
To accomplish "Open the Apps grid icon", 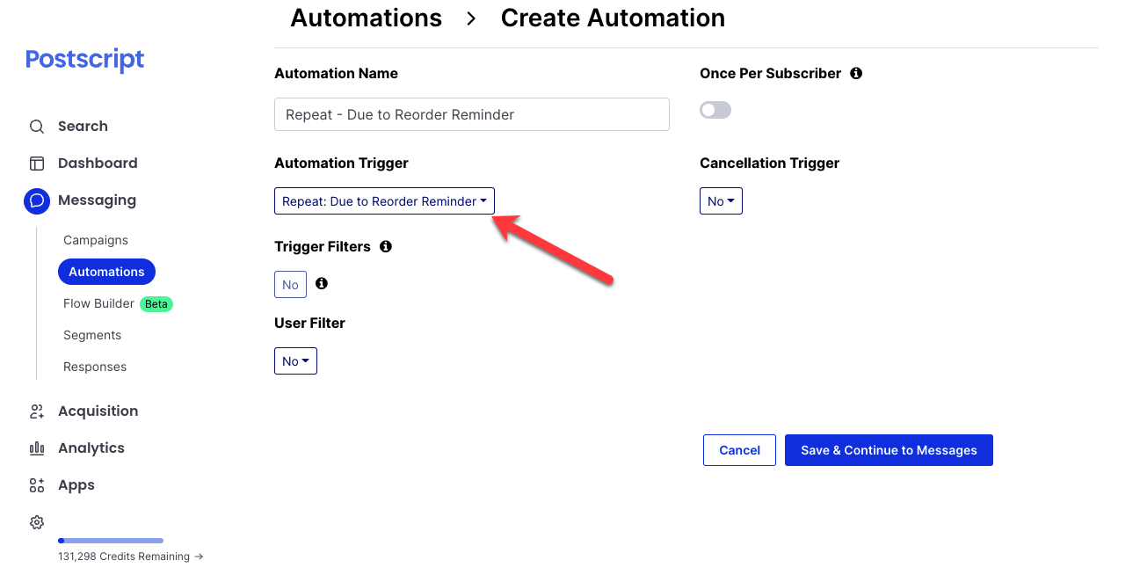I will (37, 485).
